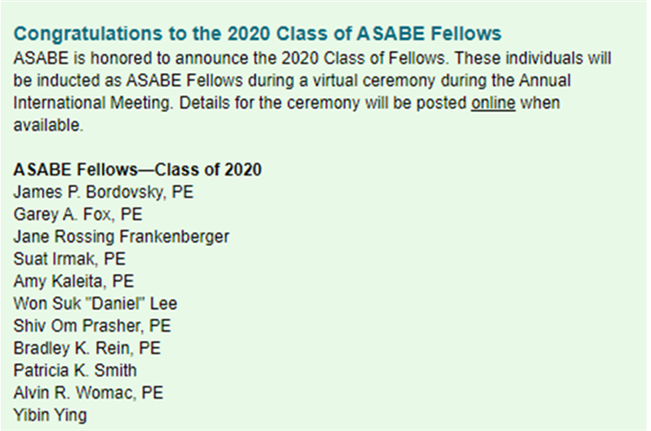Select Patricia K. Smith from the list
The height and width of the screenshot is (431, 651).
pos(76,371)
